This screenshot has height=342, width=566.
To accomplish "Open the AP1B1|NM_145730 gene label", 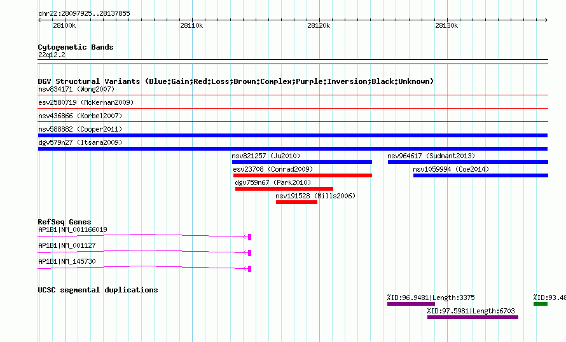I will point(67,261).
